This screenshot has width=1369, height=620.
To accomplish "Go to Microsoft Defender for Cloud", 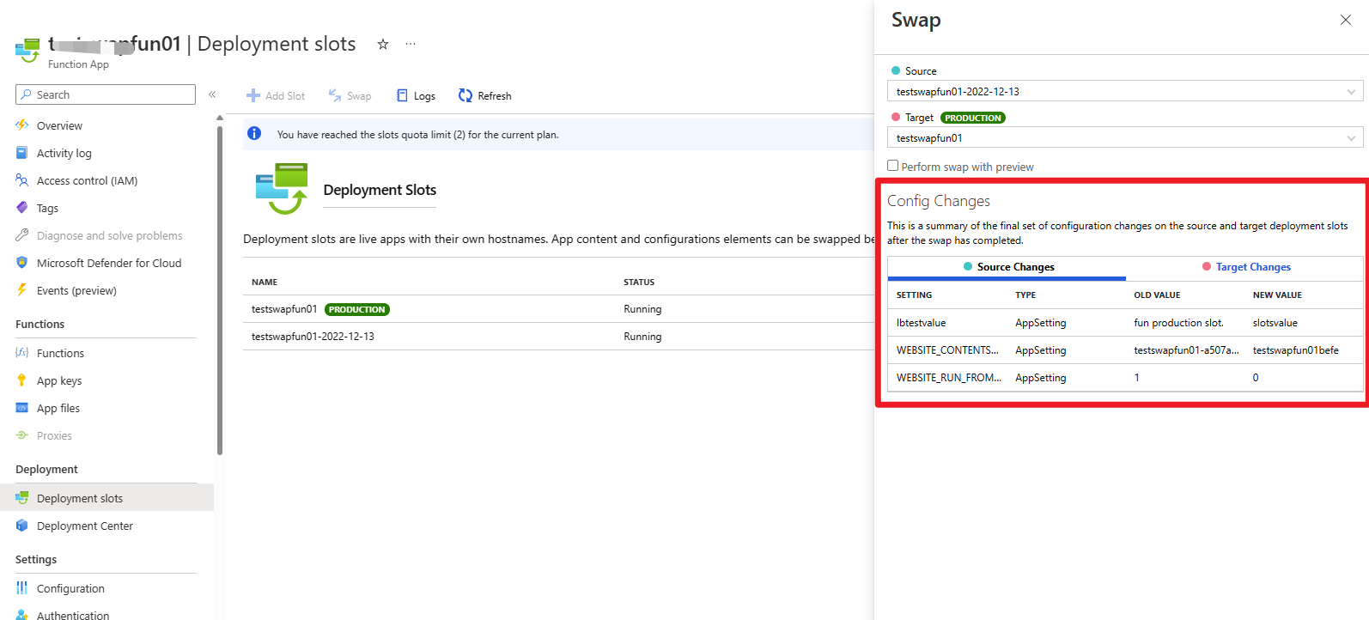I will pyautogui.click(x=108, y=263).
